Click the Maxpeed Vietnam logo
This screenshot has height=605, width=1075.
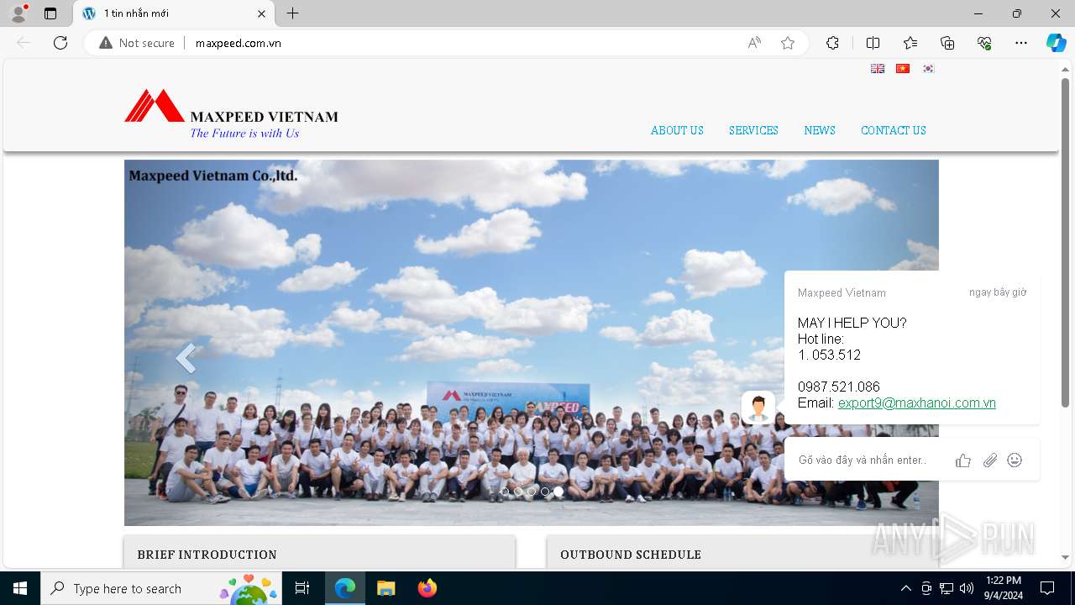(231, 113)
